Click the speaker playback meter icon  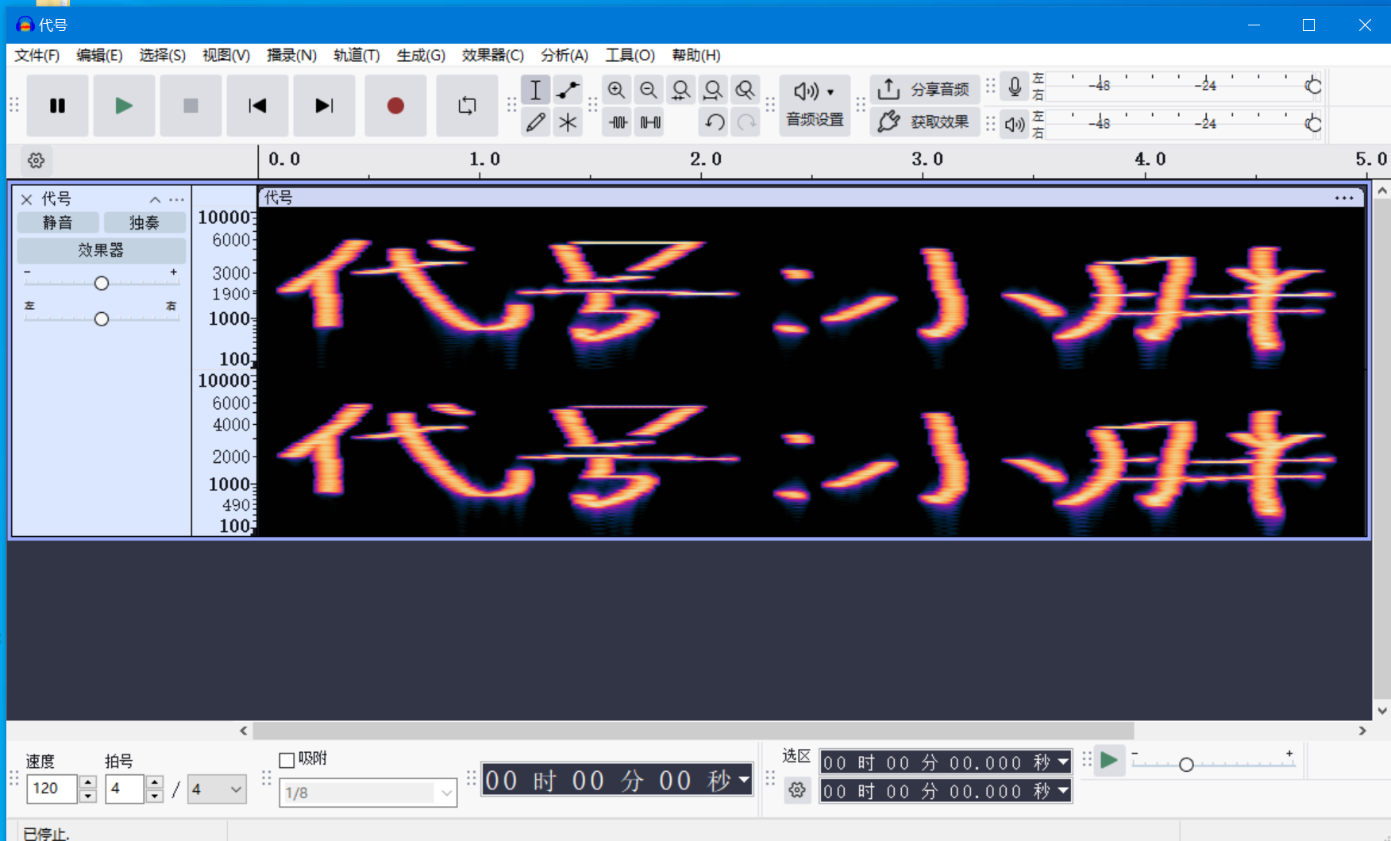click(x=1015, y=125)
